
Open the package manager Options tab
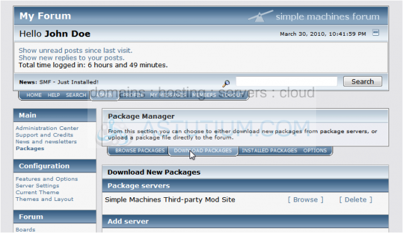click(315, 151)
